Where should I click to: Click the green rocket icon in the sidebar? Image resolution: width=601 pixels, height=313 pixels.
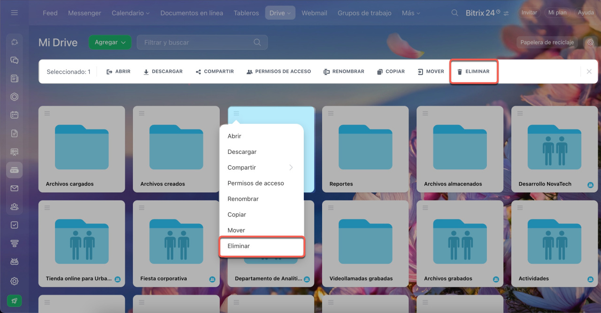pyautogui.click(x=14, y=301)
